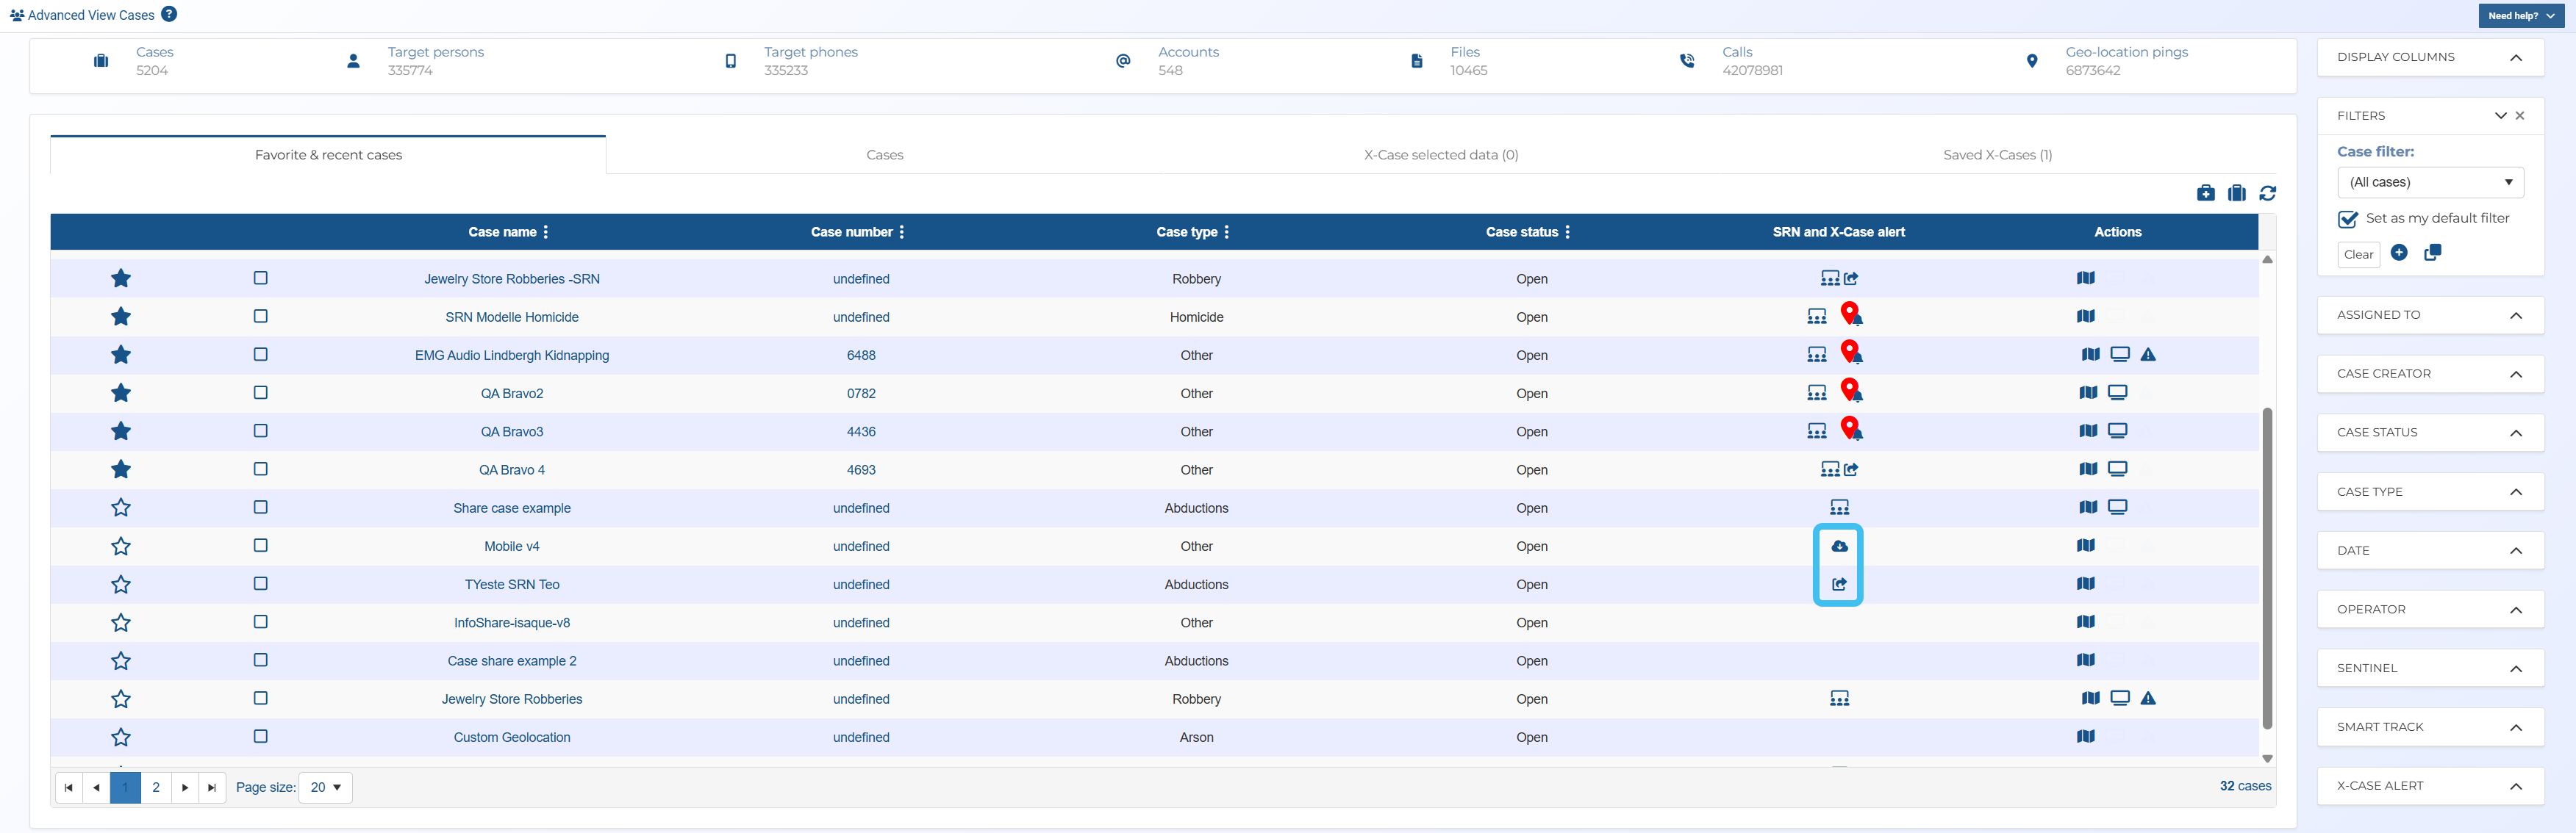The image size is (2576, 833).
Task: Switch to the Cases tab
Action: [x=884, y=155]
